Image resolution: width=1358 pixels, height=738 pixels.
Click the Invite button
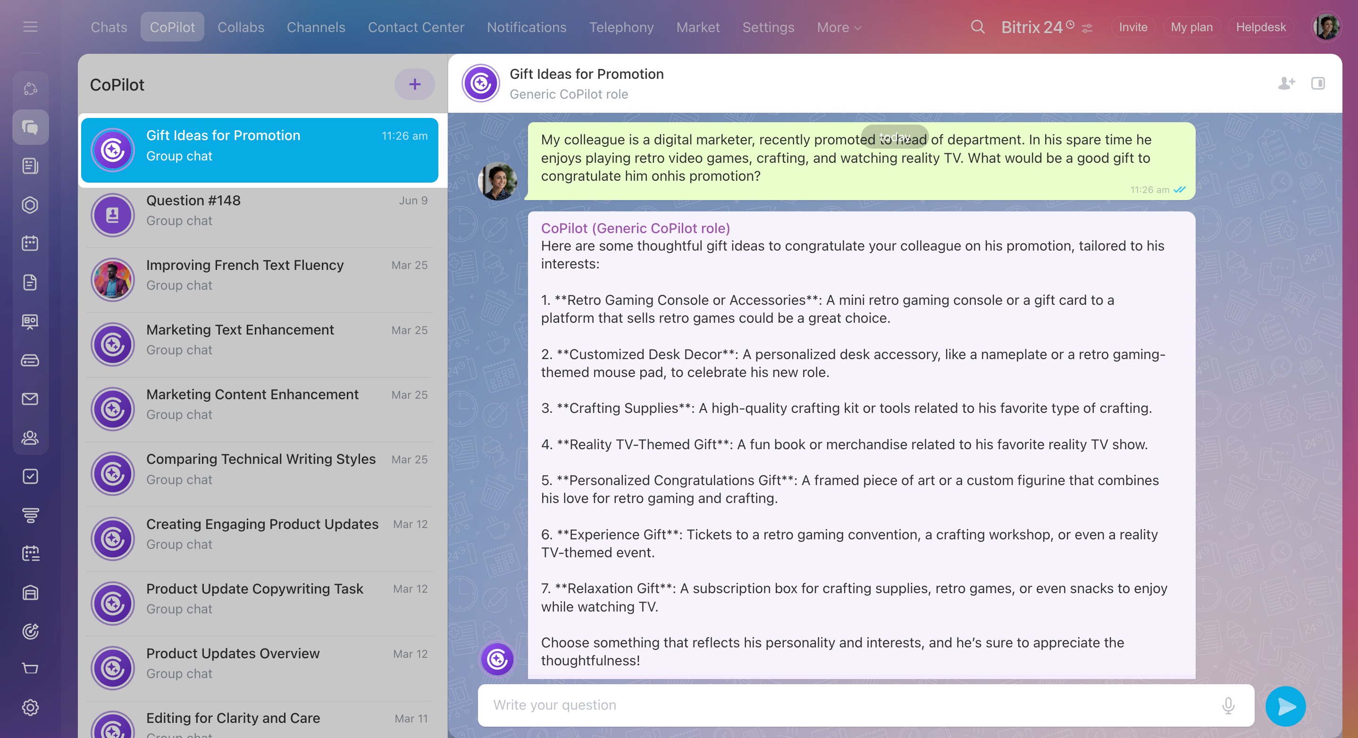[x=1132, y=27]
